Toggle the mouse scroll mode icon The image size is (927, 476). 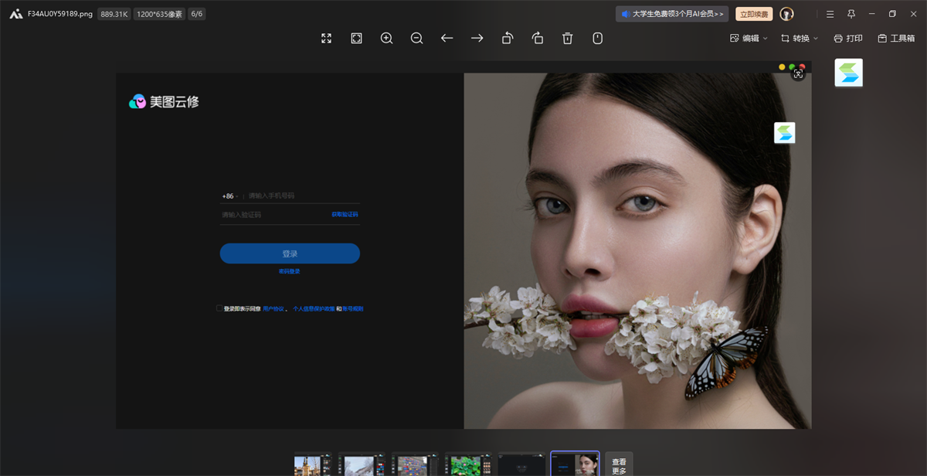[x=597, y=38]
